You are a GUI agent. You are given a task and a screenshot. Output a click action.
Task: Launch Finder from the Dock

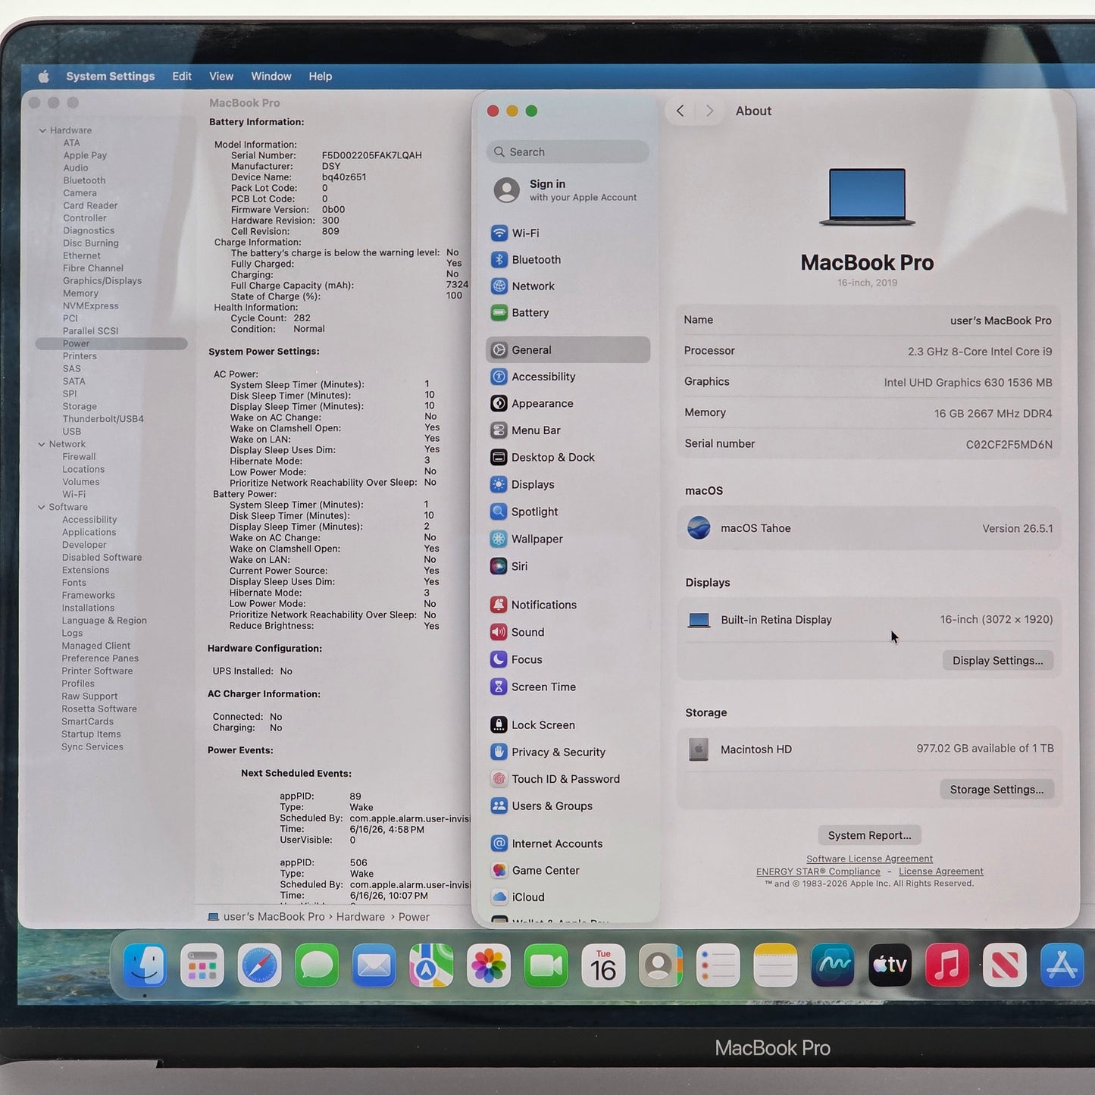pyautogui.click(x=144, y=965)
